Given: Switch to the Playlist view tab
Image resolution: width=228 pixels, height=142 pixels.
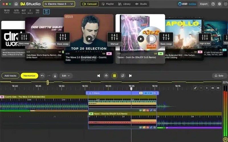Looking at the screenshot, I should click(x=108, y=4).
